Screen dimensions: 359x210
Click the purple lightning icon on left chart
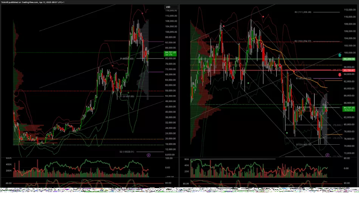coord(148,155)
